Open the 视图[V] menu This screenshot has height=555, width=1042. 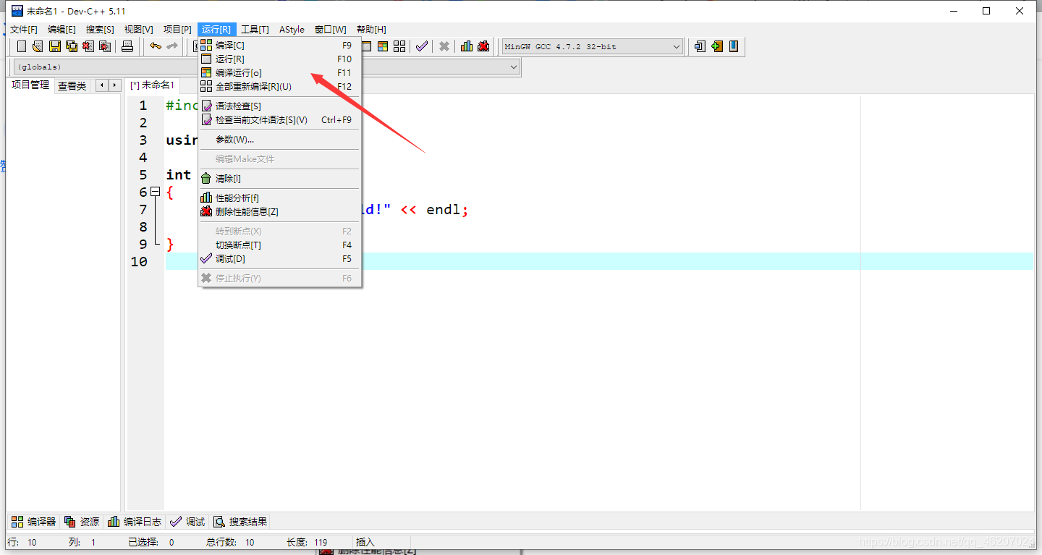coord(139,29)
